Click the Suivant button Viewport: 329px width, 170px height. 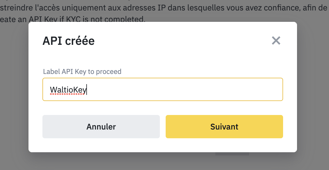click(224, 127)
